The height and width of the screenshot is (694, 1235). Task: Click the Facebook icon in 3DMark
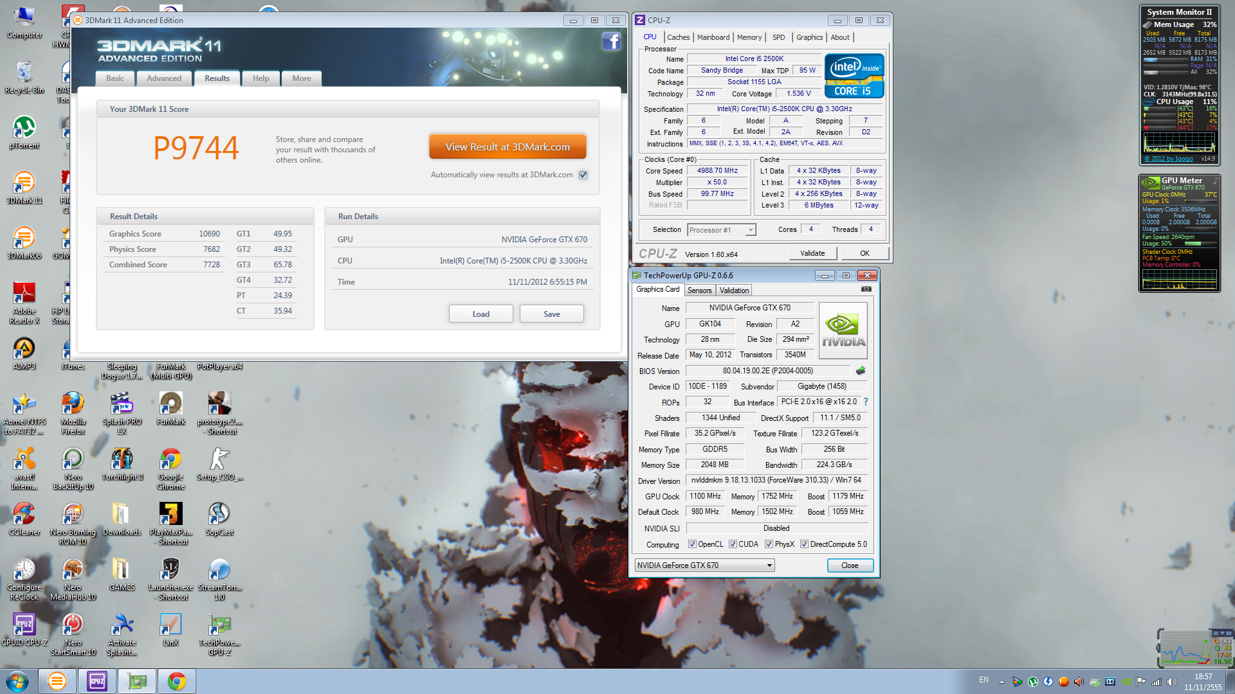click(611, 42)
